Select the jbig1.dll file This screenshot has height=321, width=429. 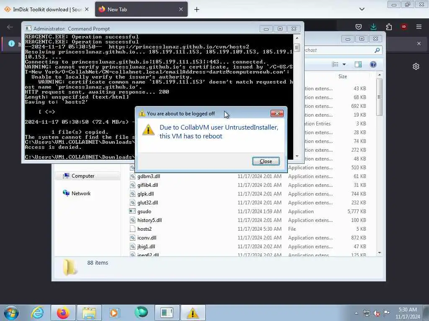pyautogui.click(x=146, y=247)
